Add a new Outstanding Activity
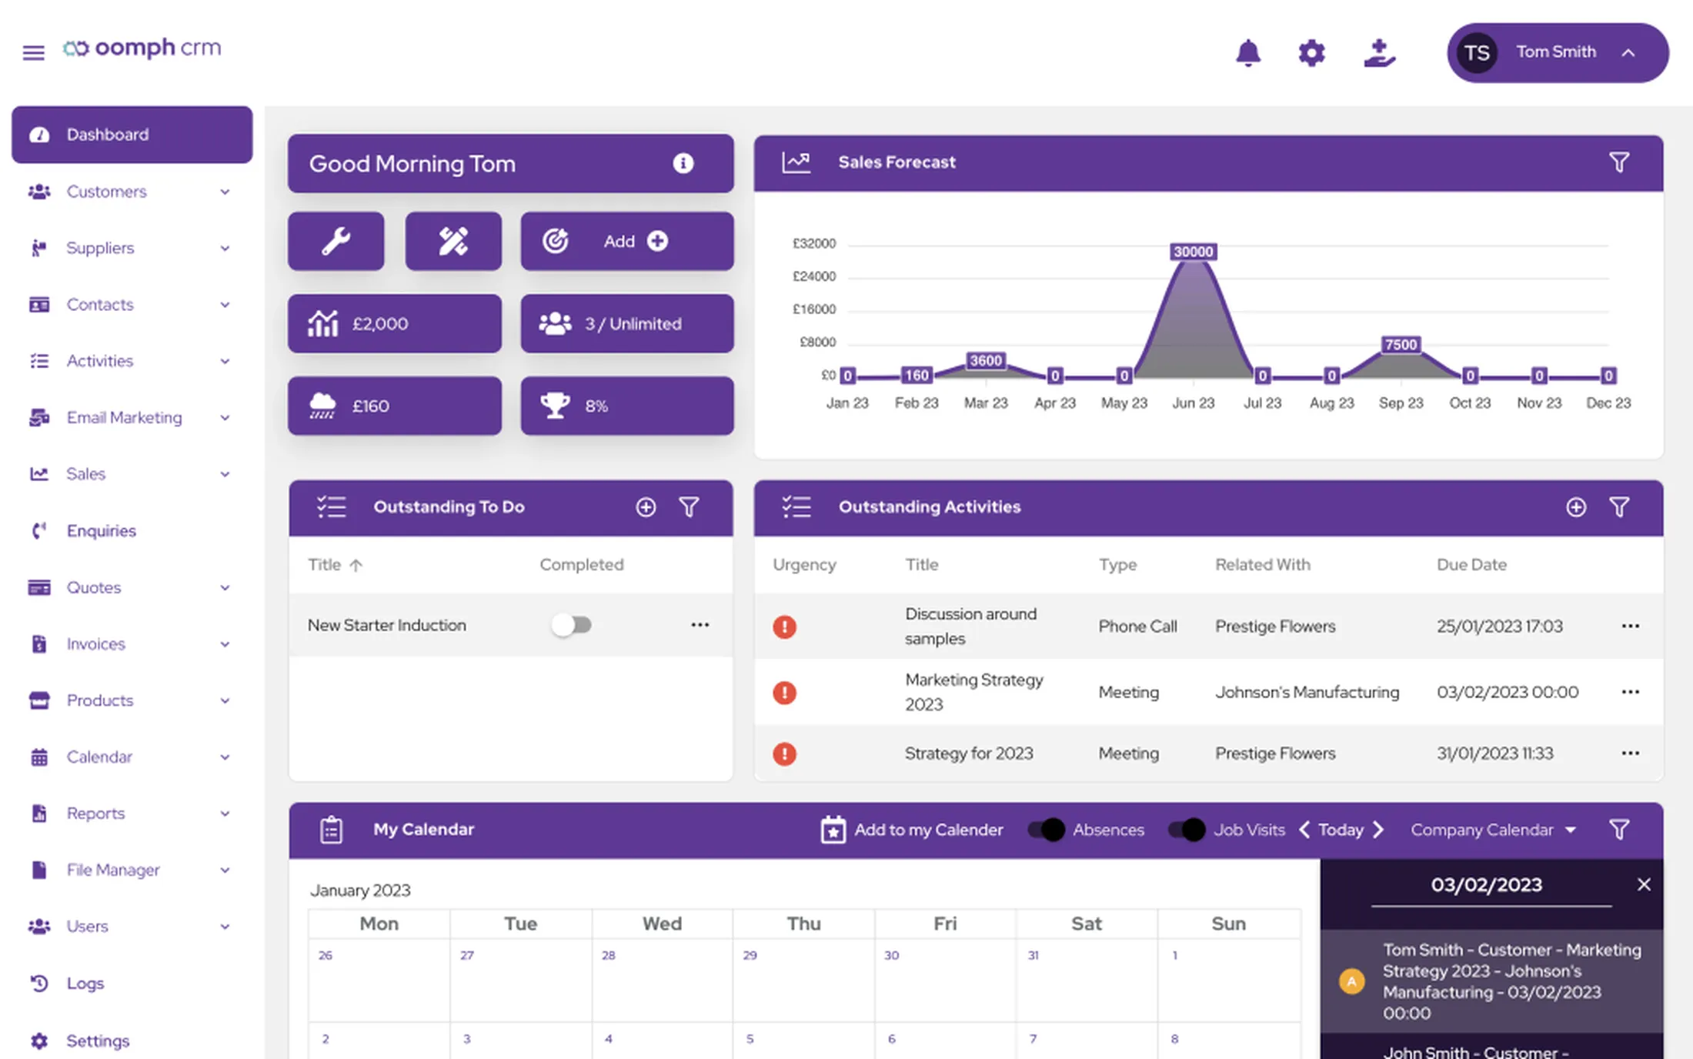 [1575, 507]
